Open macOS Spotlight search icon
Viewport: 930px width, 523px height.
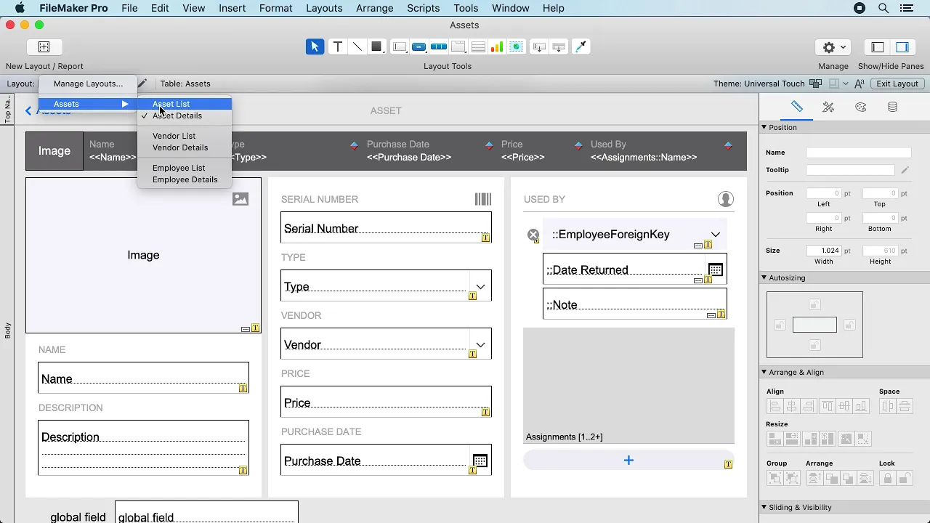[883, 8]
